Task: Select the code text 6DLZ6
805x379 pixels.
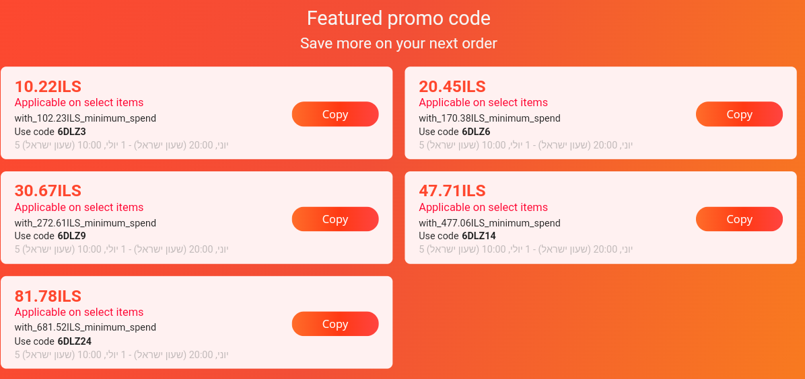Action: click(476, 132)
